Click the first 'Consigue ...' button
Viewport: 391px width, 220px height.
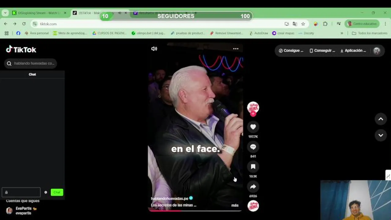[291, 51]
